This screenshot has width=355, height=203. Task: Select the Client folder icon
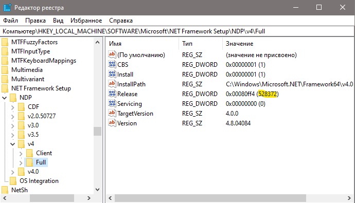point(30,154)
